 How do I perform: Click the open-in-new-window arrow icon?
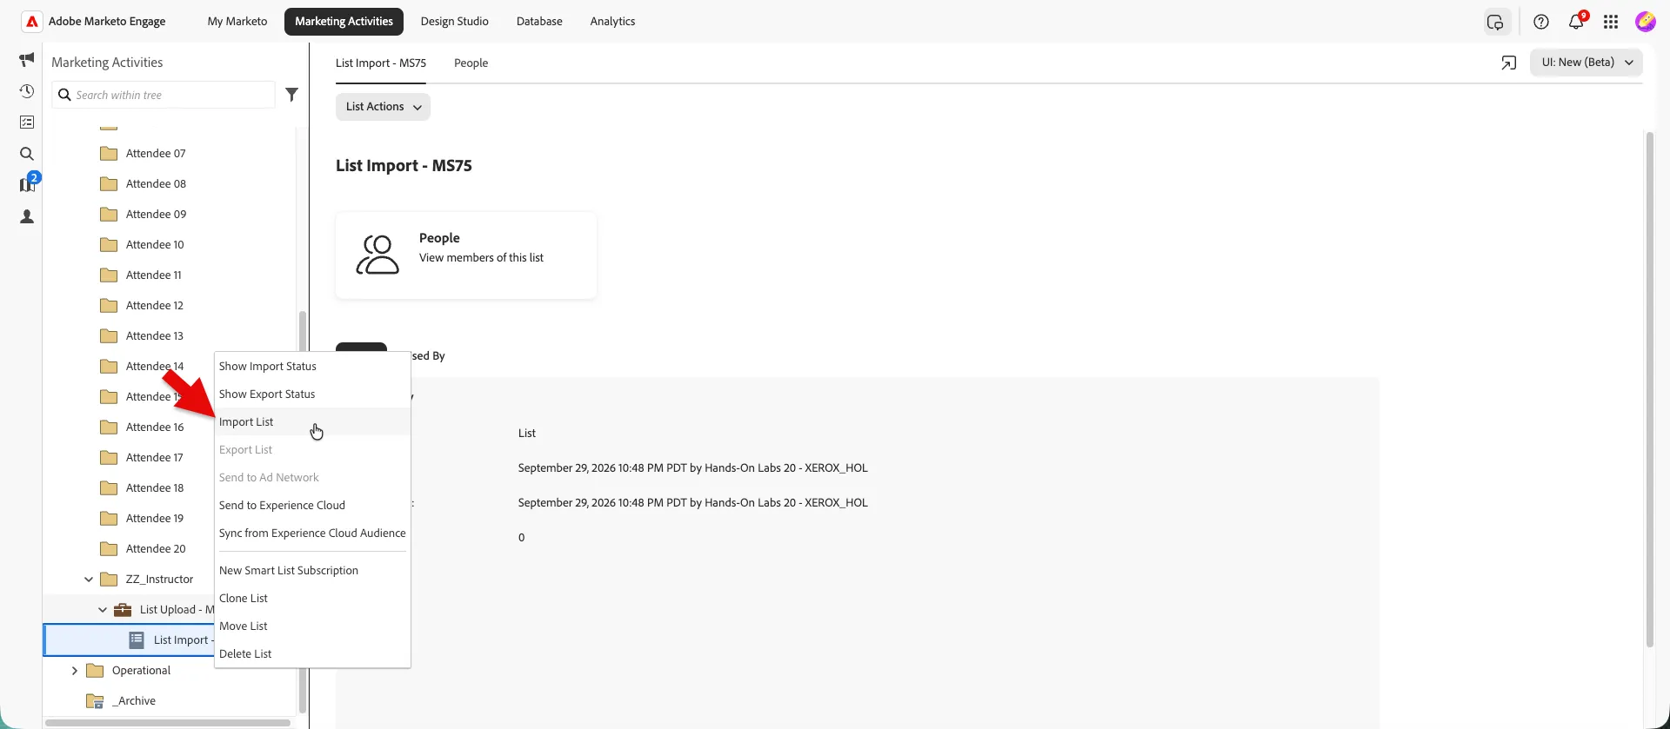pos(1509,63)
